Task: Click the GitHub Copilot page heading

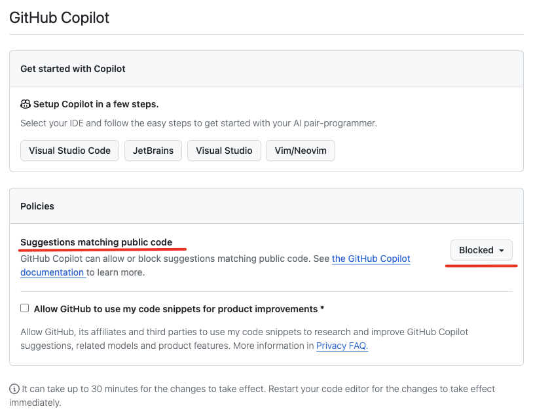Action: pos(59,18)
